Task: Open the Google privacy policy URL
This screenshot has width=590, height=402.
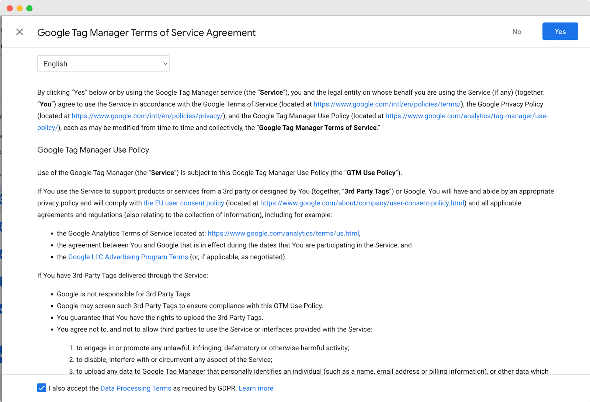Action: click(147, 116)
